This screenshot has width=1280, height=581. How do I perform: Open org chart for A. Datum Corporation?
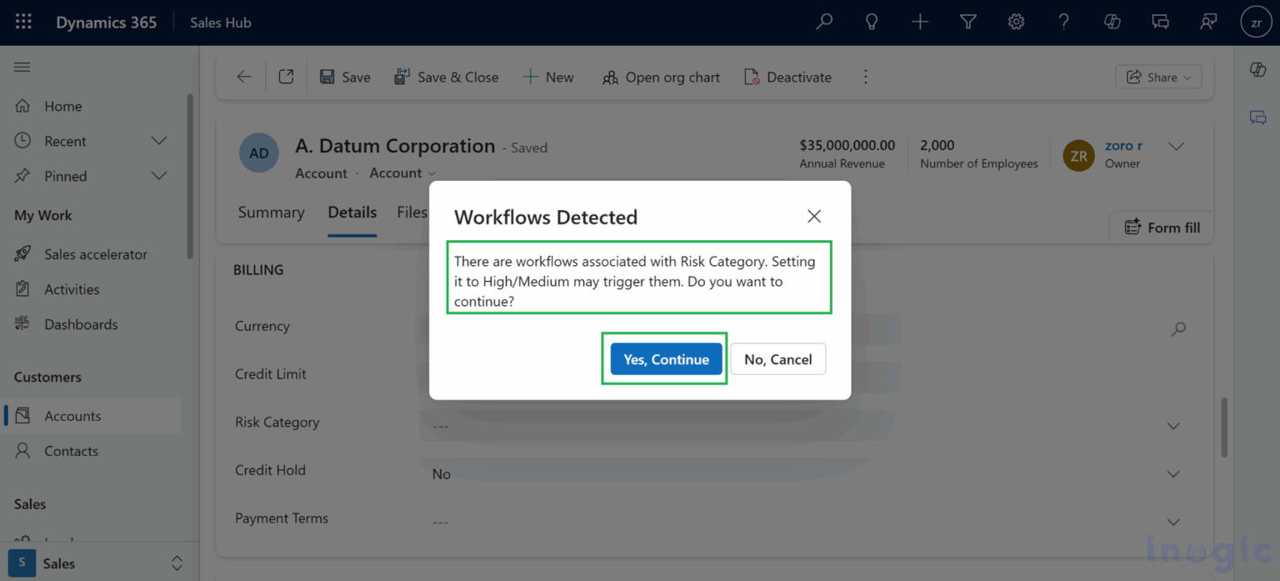tap(660, 77)
